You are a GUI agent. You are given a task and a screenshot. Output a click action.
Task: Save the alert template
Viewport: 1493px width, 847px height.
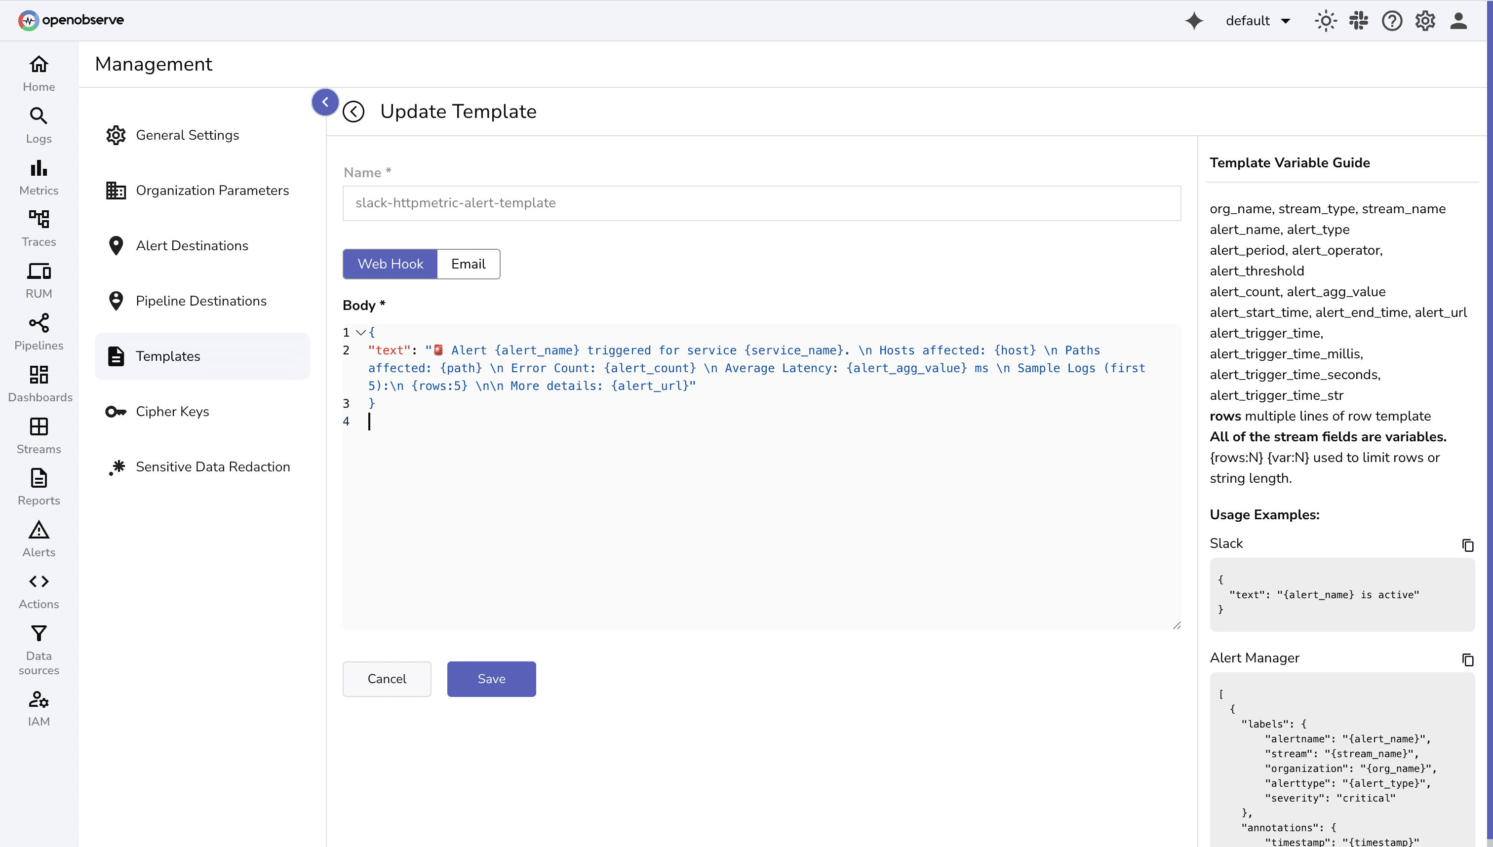(x=490, y=678)
